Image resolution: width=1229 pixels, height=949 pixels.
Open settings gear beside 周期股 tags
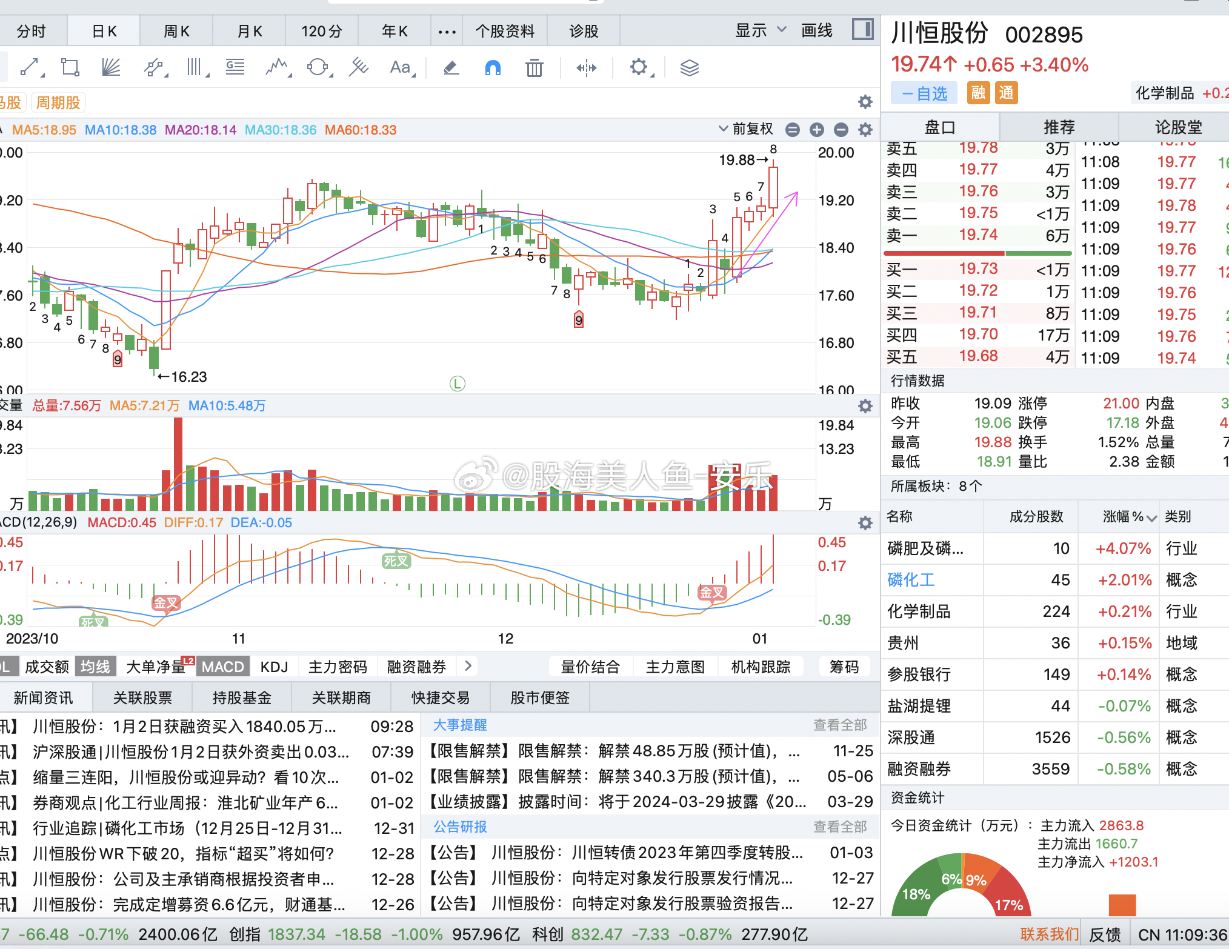click(x=865, y=102)
